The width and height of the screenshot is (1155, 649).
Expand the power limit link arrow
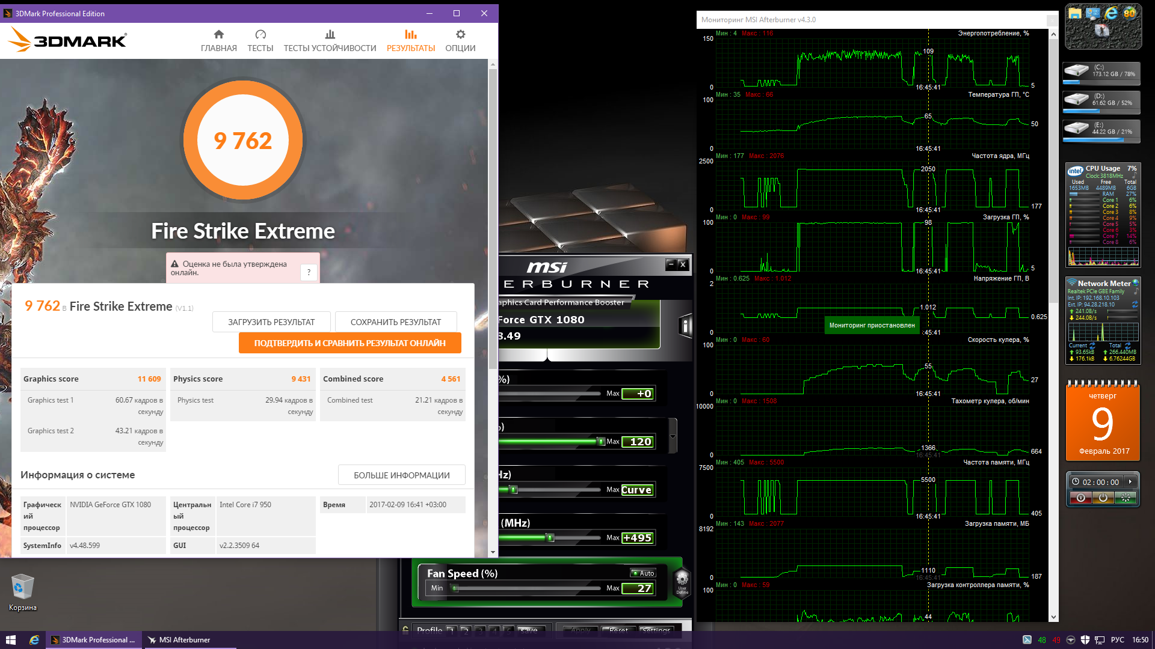(673, 436)
